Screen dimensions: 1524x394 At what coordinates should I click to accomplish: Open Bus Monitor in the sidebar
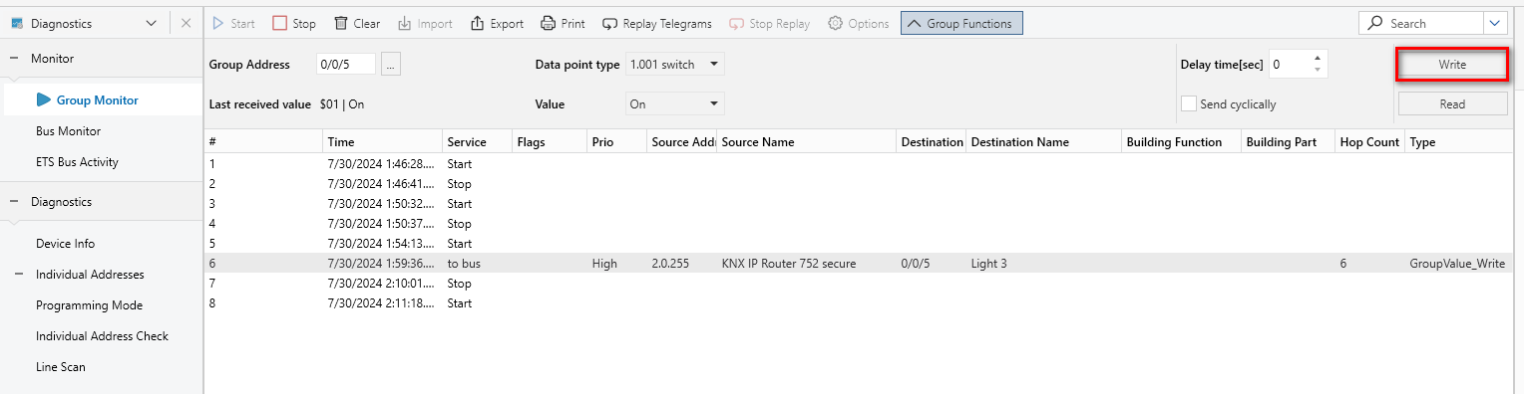pos(68,131)
